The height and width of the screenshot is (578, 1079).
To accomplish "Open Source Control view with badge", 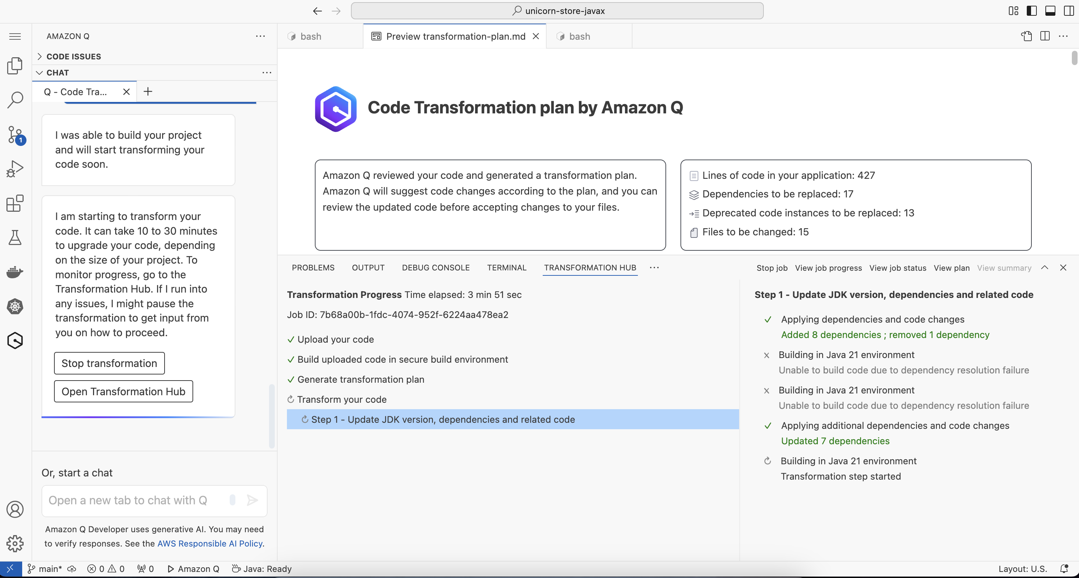I will [15, 135].
